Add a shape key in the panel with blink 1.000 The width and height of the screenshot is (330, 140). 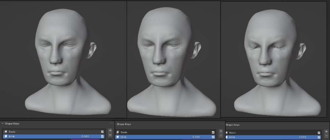click(327, 132)
